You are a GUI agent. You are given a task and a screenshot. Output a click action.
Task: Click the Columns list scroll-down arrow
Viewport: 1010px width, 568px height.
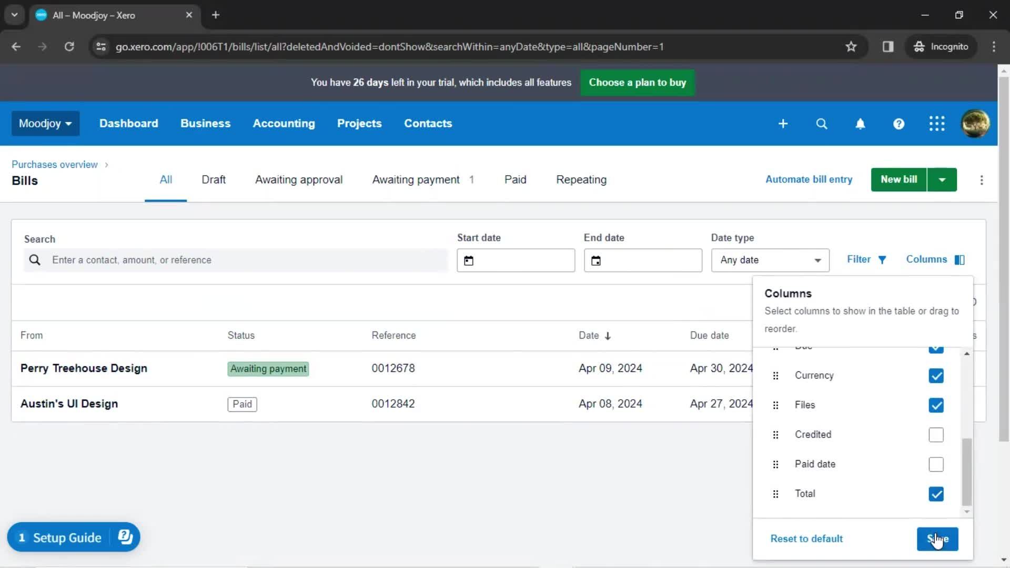967,512
